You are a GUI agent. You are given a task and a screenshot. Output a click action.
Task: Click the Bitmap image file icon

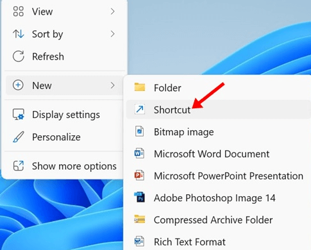click(x=139, y=131)
